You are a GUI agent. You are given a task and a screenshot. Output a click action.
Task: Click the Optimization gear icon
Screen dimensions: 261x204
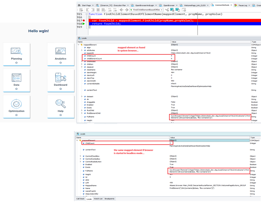click(16, 104)
